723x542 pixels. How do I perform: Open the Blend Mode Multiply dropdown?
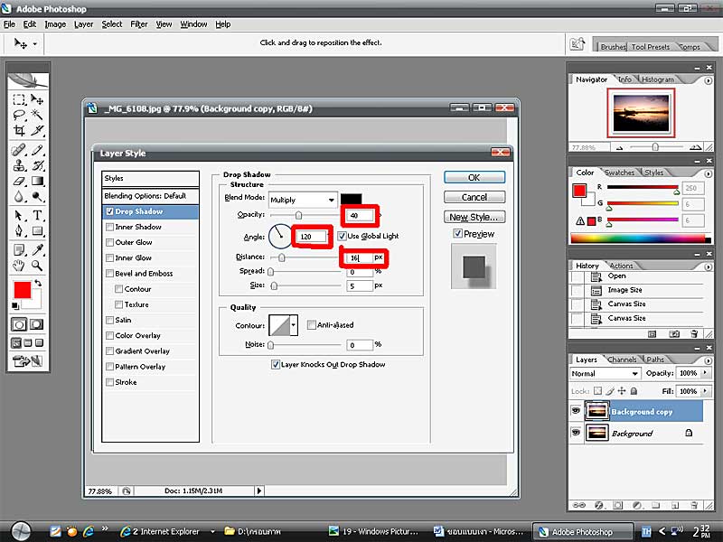pyautogui.click(x=303, y=200)
